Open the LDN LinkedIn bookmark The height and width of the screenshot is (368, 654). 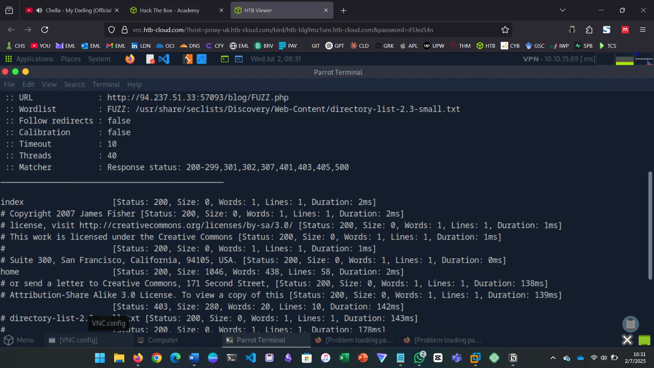coord(141,45)
